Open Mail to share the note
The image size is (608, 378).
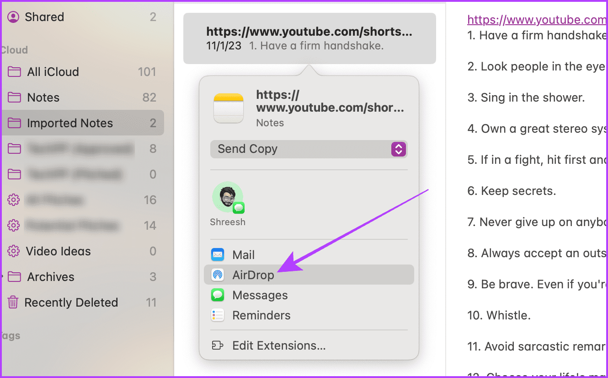pos(243,254)
